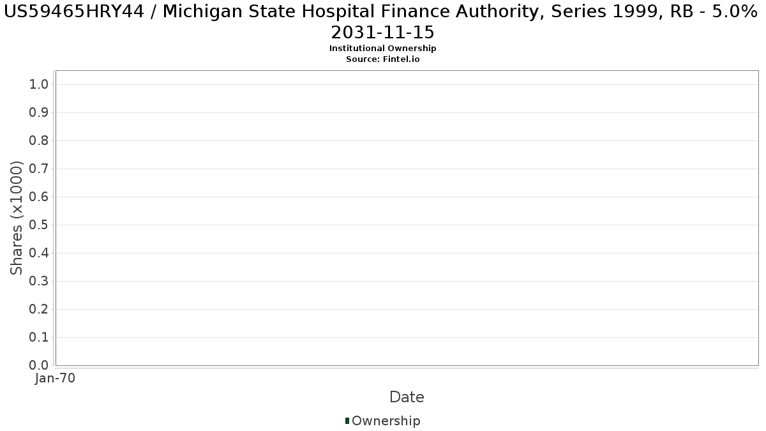Click the 0.2 y-axis tick label
The width and height of the screenshot is (766, 431).
point(39,310)
